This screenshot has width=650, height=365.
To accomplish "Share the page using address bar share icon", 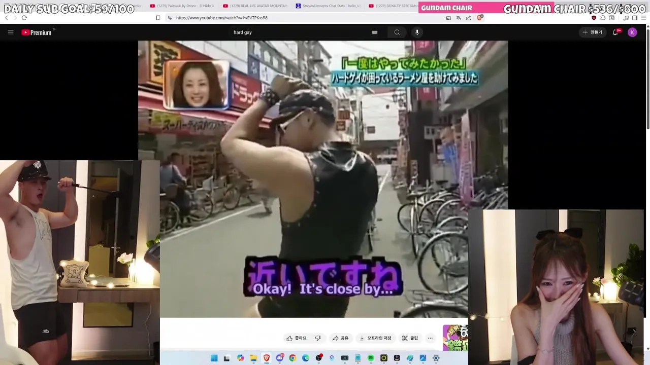I will click(469, 18).
